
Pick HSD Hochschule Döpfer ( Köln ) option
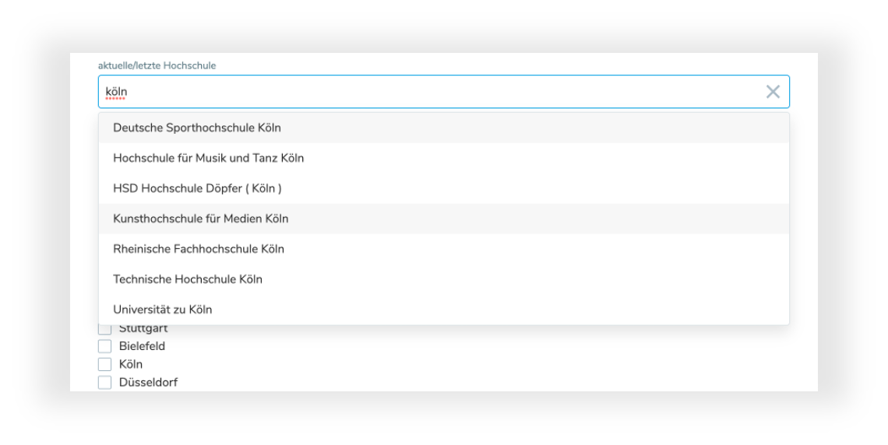pos(197,188)
